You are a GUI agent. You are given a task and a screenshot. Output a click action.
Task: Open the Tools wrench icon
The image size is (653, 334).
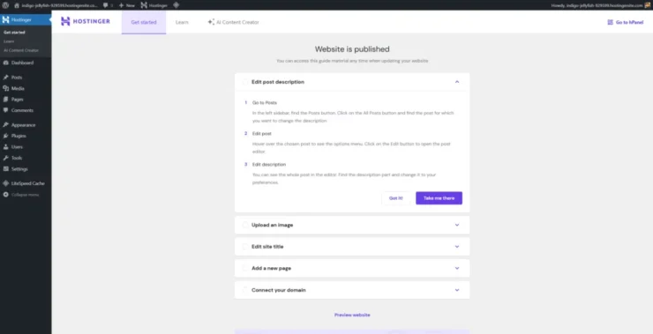[x=5, y=158]
